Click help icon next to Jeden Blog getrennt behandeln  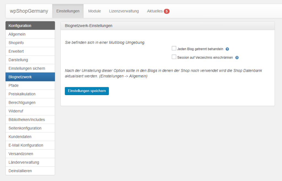pyautogui.click(x=227, y=49)
